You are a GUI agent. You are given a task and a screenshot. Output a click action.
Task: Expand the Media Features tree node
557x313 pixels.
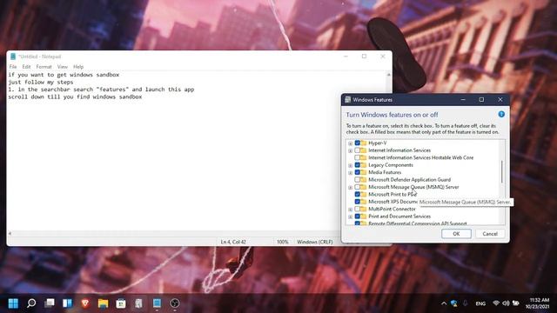click(x=350, y=173)
